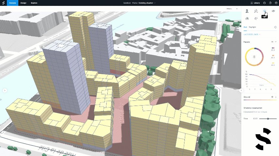Open the Library panel
This screenshot has height=156, width=279.
click(255, 3)
